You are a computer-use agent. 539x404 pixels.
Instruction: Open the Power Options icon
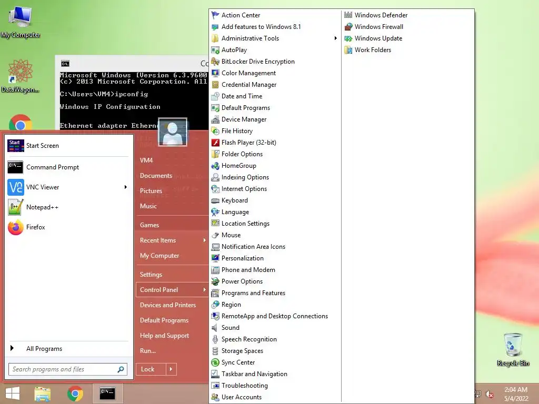coord(215,281)
